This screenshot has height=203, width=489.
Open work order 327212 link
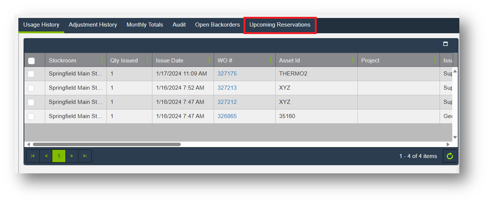(227, 102)
